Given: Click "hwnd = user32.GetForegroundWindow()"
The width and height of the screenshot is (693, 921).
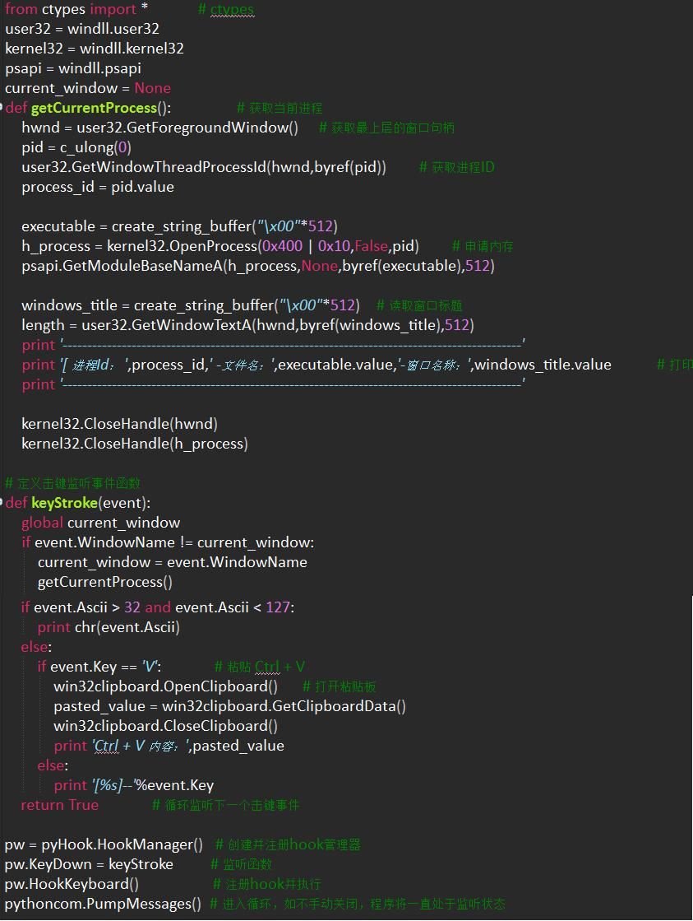Looking at the screenshot, I should [159, 128].
